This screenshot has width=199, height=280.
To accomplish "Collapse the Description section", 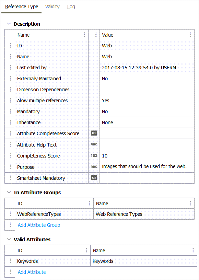I will (8, 24).
